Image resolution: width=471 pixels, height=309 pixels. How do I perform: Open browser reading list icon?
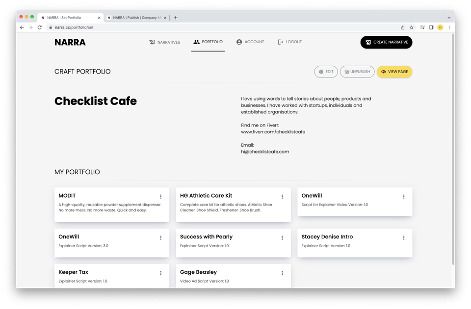pos(422,27)
